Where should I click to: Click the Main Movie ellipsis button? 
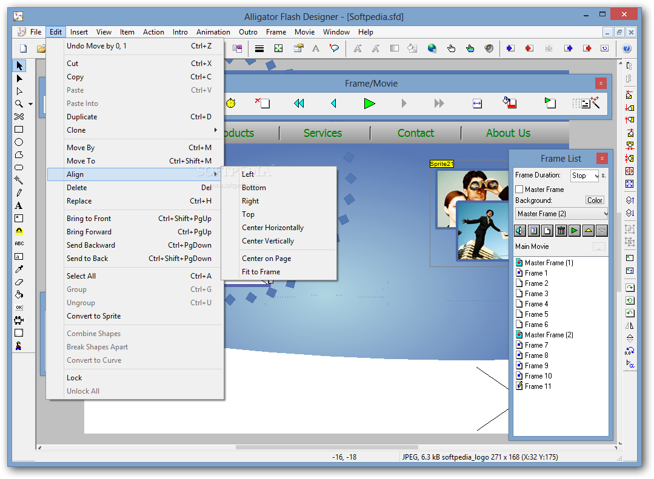[x=598, y=247]
